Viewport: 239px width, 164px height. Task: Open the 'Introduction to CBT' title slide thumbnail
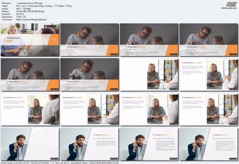(x=30, y=40)
